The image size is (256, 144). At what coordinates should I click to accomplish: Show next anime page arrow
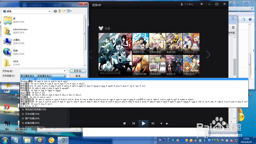pyautogui.click(x=208, y=55)
